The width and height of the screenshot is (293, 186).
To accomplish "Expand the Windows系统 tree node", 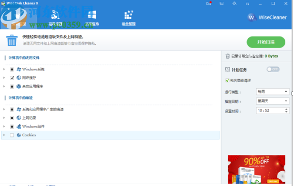I will [x=4, y=69].
